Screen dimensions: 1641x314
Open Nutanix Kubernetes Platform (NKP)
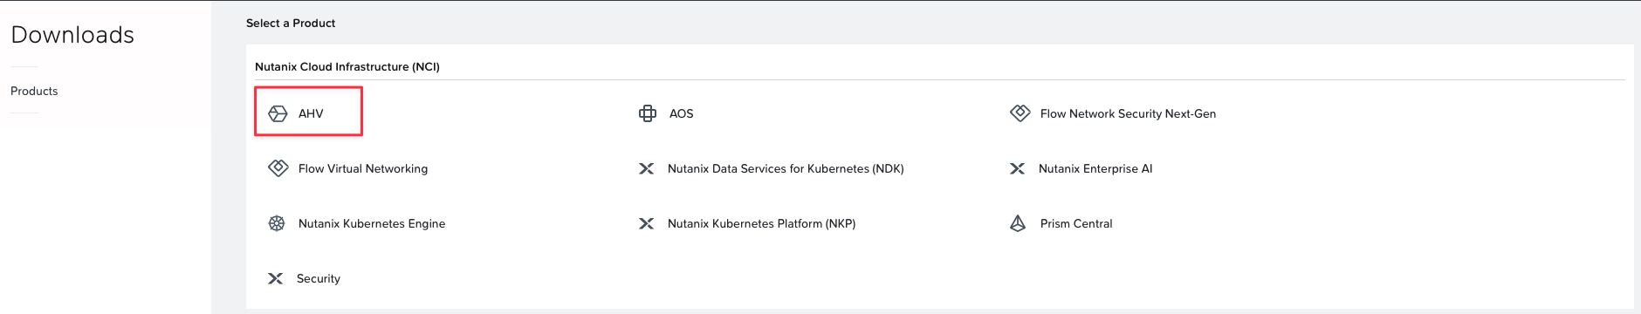(x=761, y=223)
